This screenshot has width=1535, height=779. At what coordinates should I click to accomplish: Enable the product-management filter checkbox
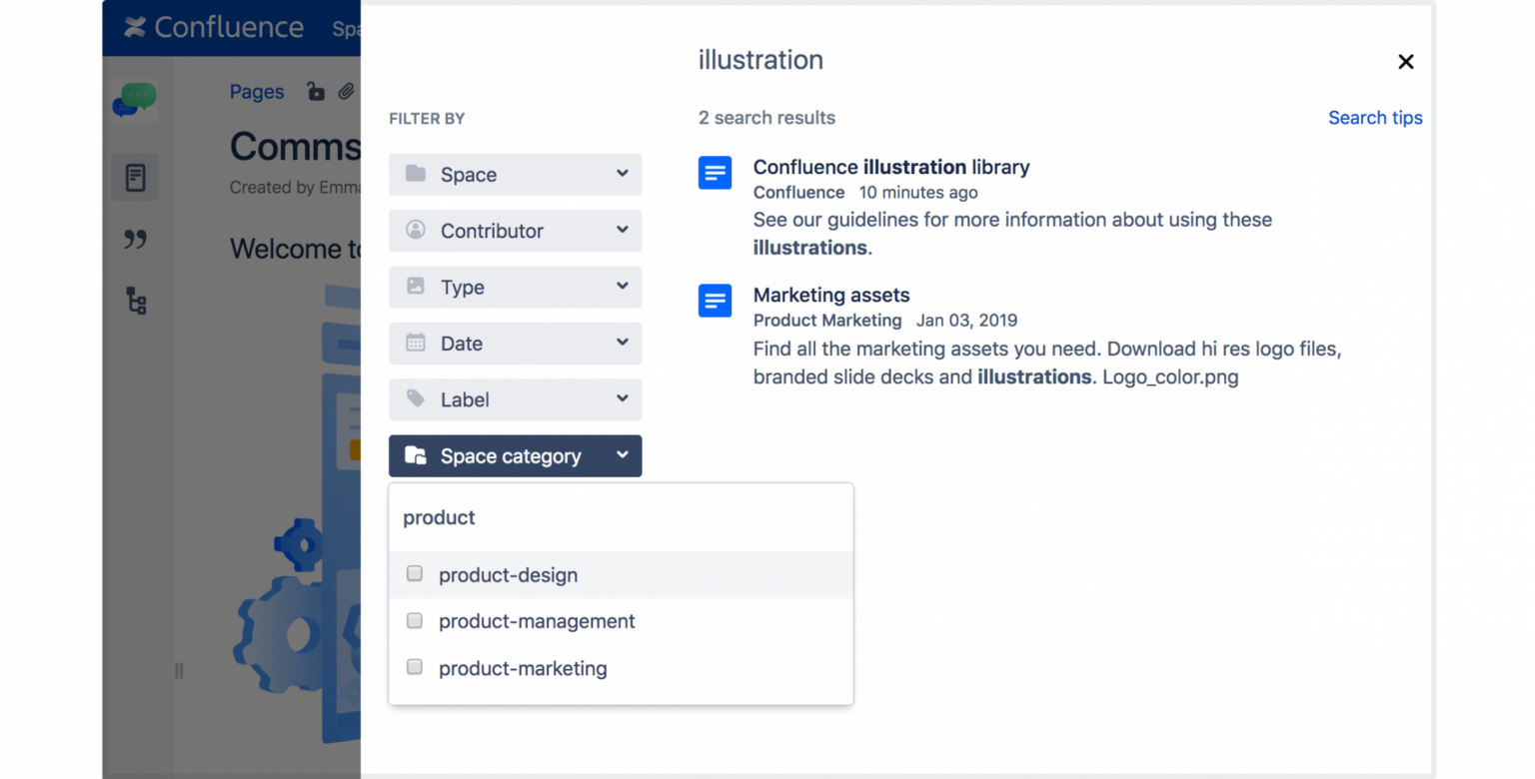click(x=414, y=620)
